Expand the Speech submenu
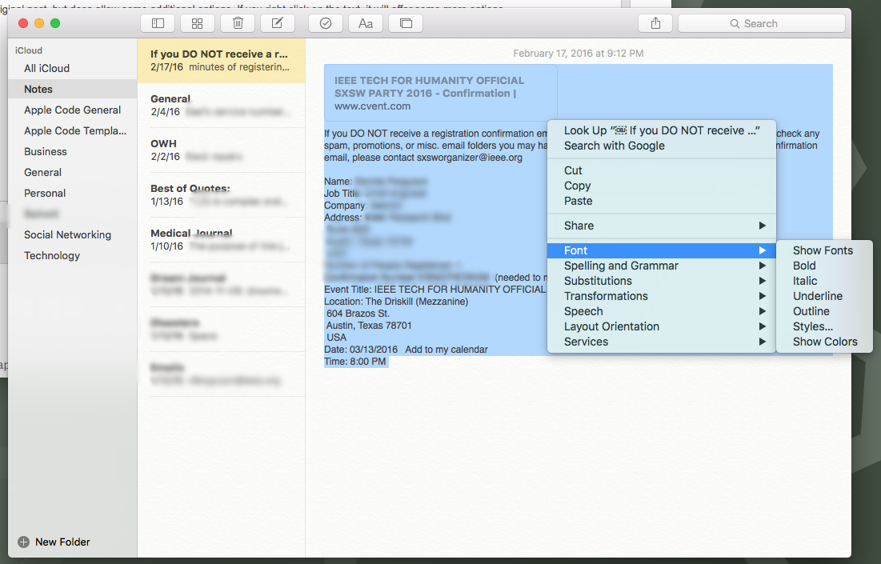 click(661, 311)
